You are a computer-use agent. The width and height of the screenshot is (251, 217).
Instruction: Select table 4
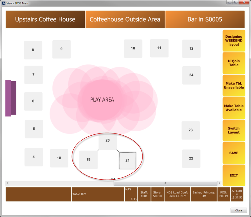[34, 157]
